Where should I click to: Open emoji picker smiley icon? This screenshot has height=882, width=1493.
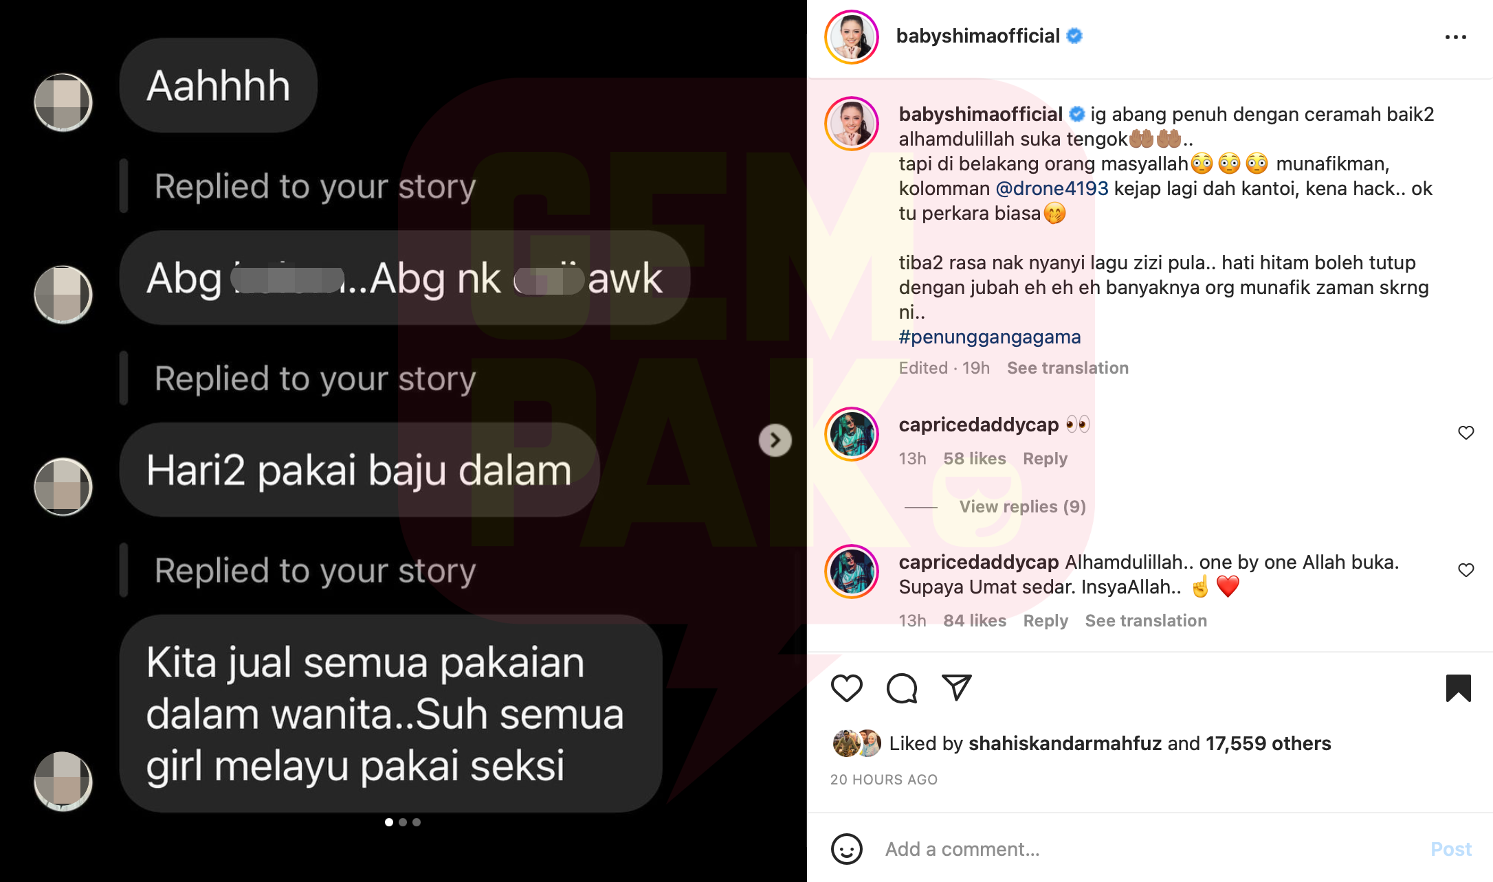(x=846, y=849)
